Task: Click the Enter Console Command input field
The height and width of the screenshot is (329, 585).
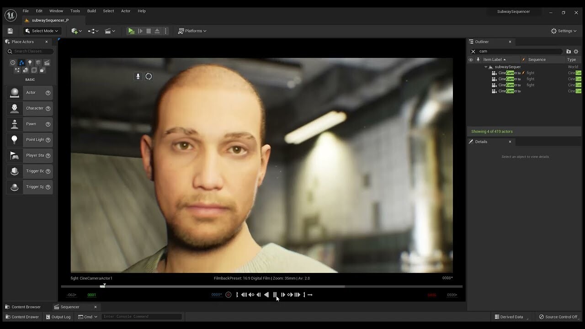Action: (142, 316)
